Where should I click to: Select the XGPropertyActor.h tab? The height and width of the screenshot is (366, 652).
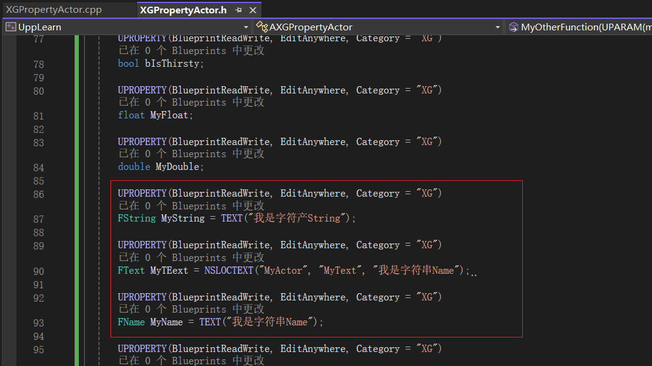point(183,10)
